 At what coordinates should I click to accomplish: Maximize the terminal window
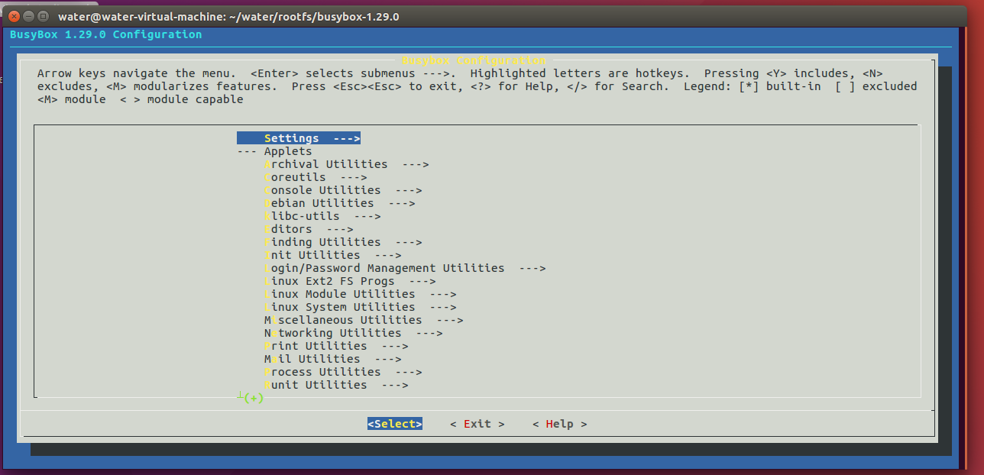[x=43, y=16]
